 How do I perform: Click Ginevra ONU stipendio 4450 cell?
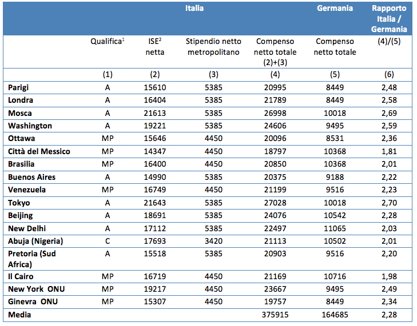click(x=213, y=302)
